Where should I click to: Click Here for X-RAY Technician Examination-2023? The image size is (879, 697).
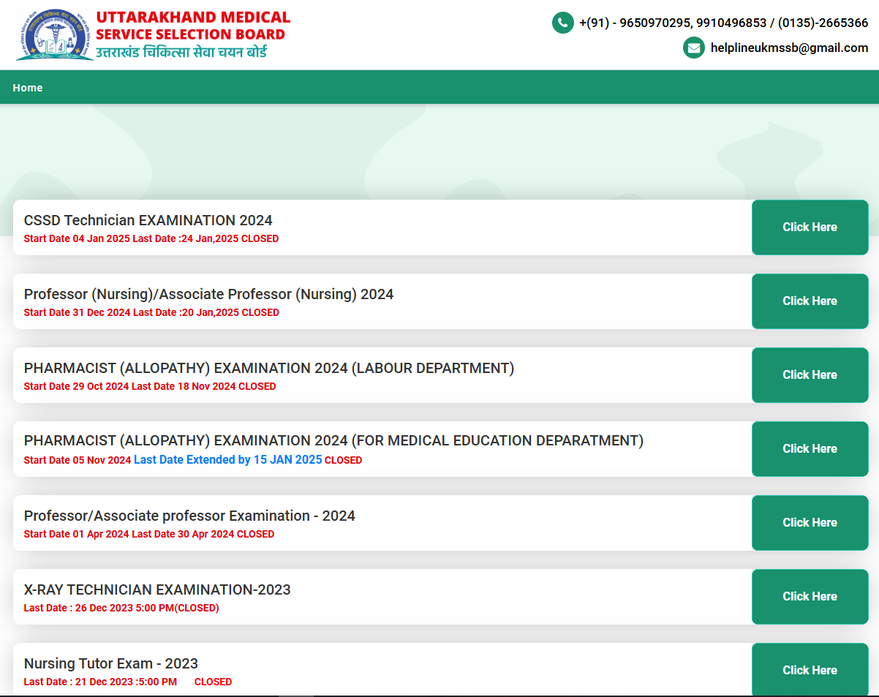(x=810, y=596)
